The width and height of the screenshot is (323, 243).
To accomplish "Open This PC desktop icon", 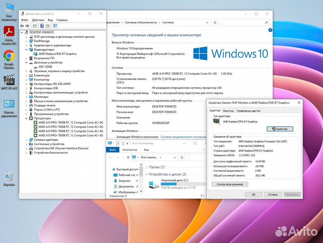I will pyautogui.click(x=9, y=12).
